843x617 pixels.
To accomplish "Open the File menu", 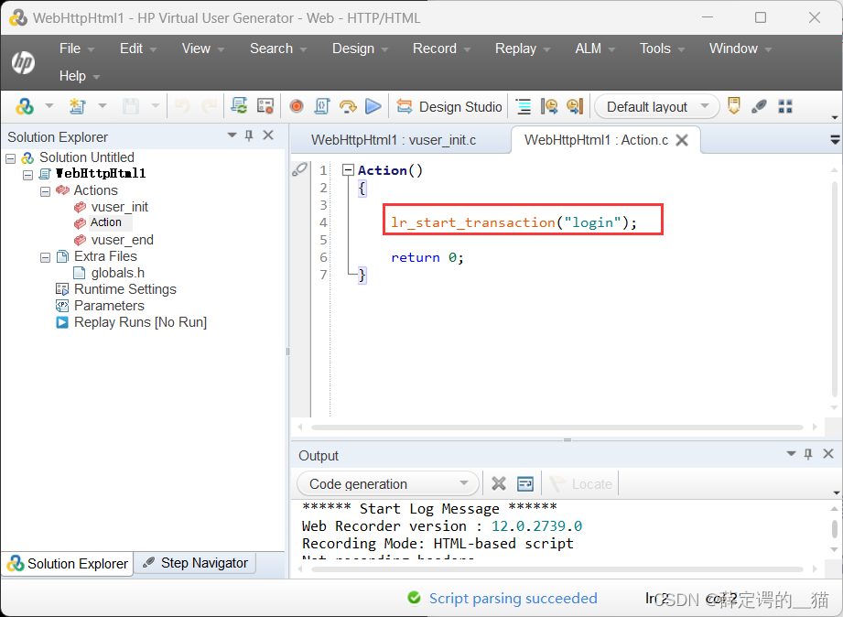I will tap(76, 49).
